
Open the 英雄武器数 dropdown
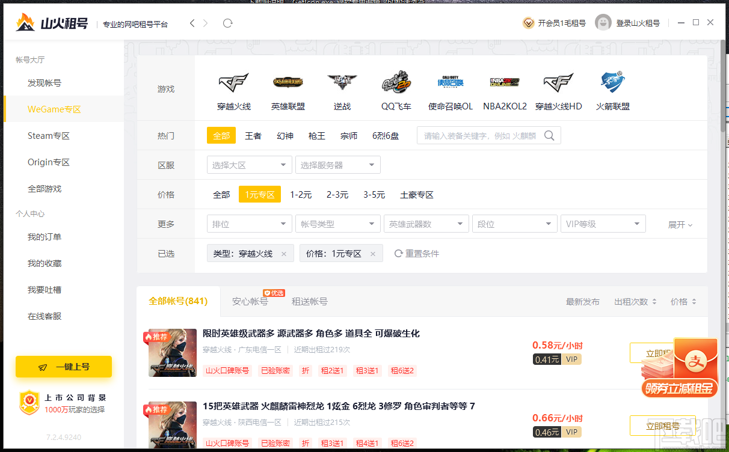pyautogui.click(x=426, y=224)
